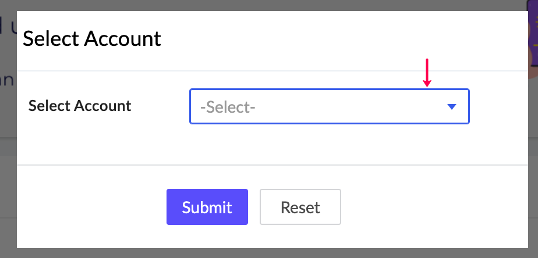Focus the blue-bordered account selector field
Viewport: 538px width, 258px height.
tap(330, 106)
